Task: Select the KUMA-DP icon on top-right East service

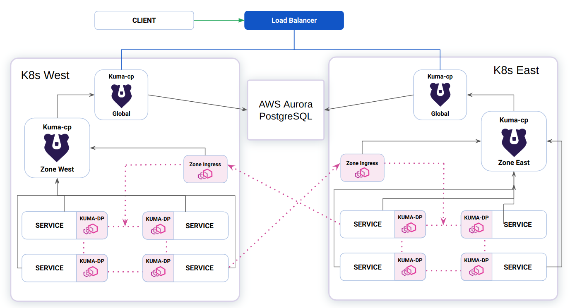Action: pyautogui.click(x=476, y=228)
